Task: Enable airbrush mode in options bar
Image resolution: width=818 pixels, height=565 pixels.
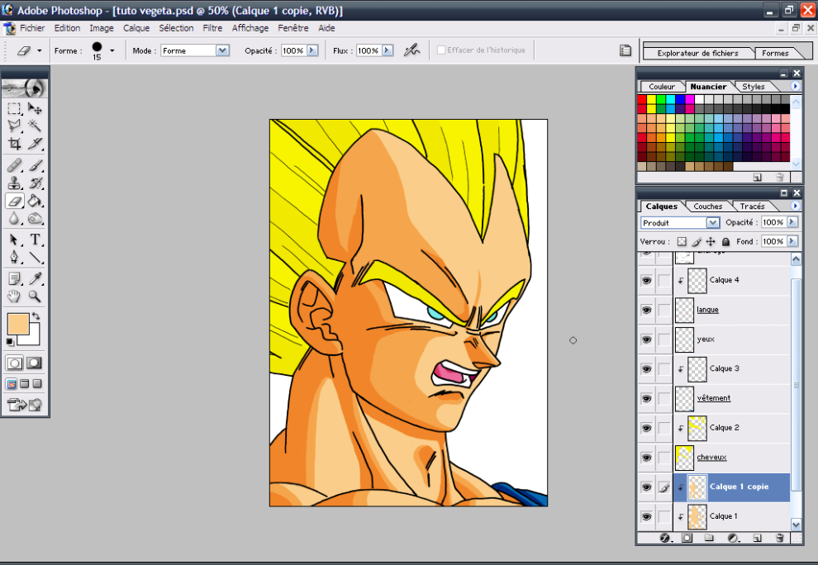Action: point(411,50)
